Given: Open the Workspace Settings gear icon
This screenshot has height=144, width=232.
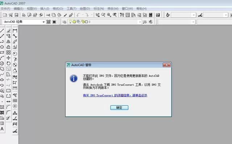Looking at the screenshot, I should (x=49, y=22).
